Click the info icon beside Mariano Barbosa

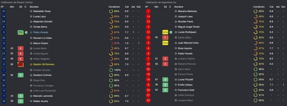(x=176, y=11)
